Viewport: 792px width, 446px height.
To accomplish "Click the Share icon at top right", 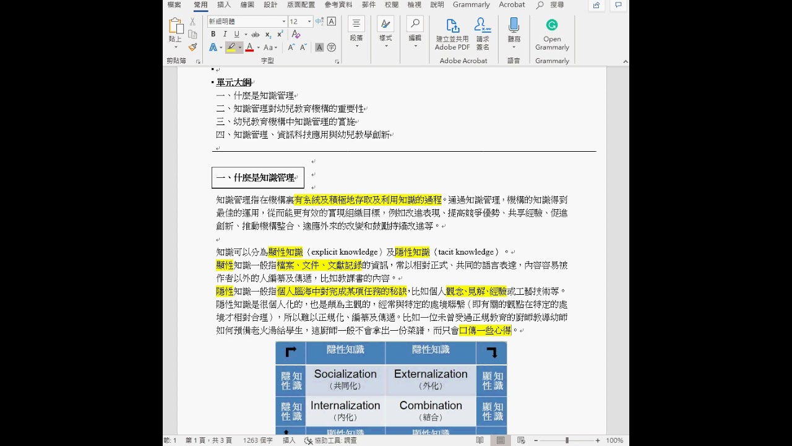I will tap(596, 5).
